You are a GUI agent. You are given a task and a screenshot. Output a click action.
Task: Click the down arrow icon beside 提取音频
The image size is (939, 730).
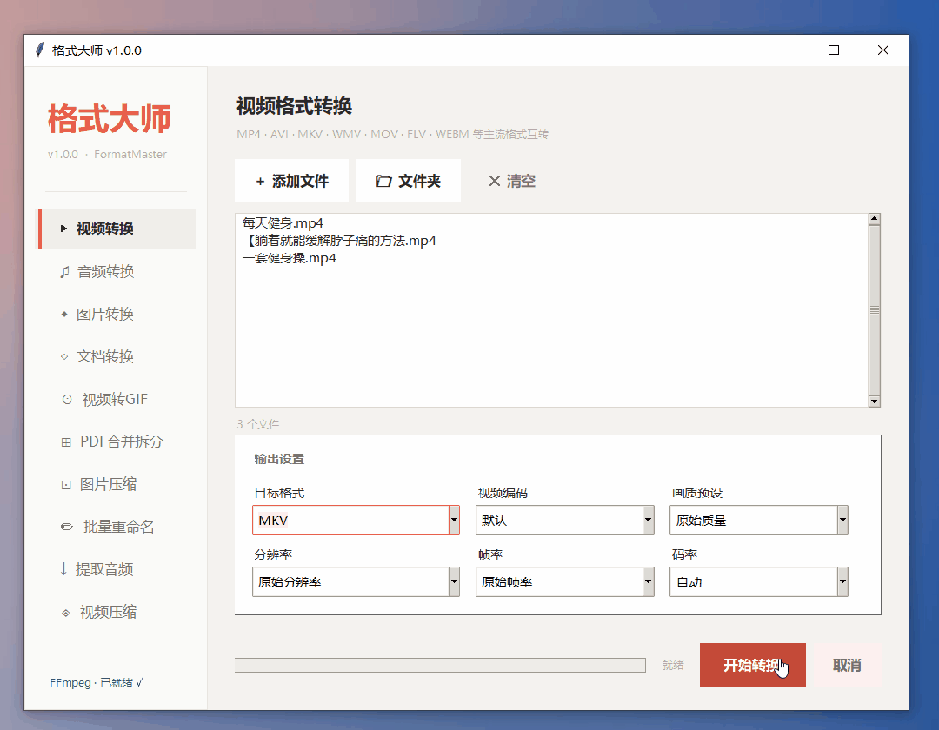pos(63,569)
